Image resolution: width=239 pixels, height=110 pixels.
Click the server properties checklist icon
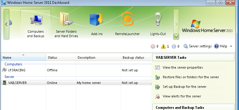157,67
